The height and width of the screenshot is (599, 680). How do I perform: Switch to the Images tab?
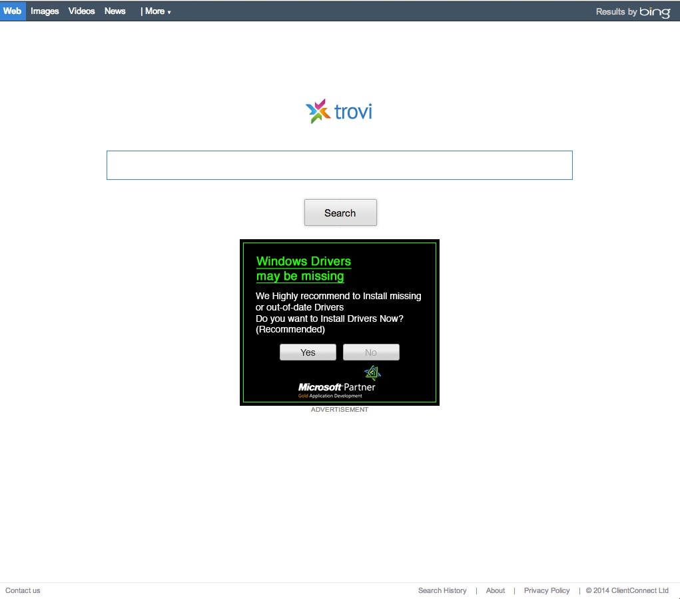[45, 11]
